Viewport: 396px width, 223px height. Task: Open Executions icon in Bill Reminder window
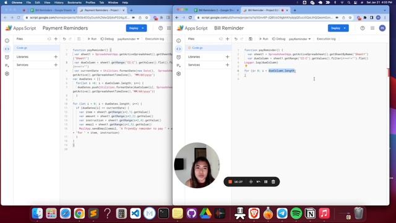[x=179, y=66]
